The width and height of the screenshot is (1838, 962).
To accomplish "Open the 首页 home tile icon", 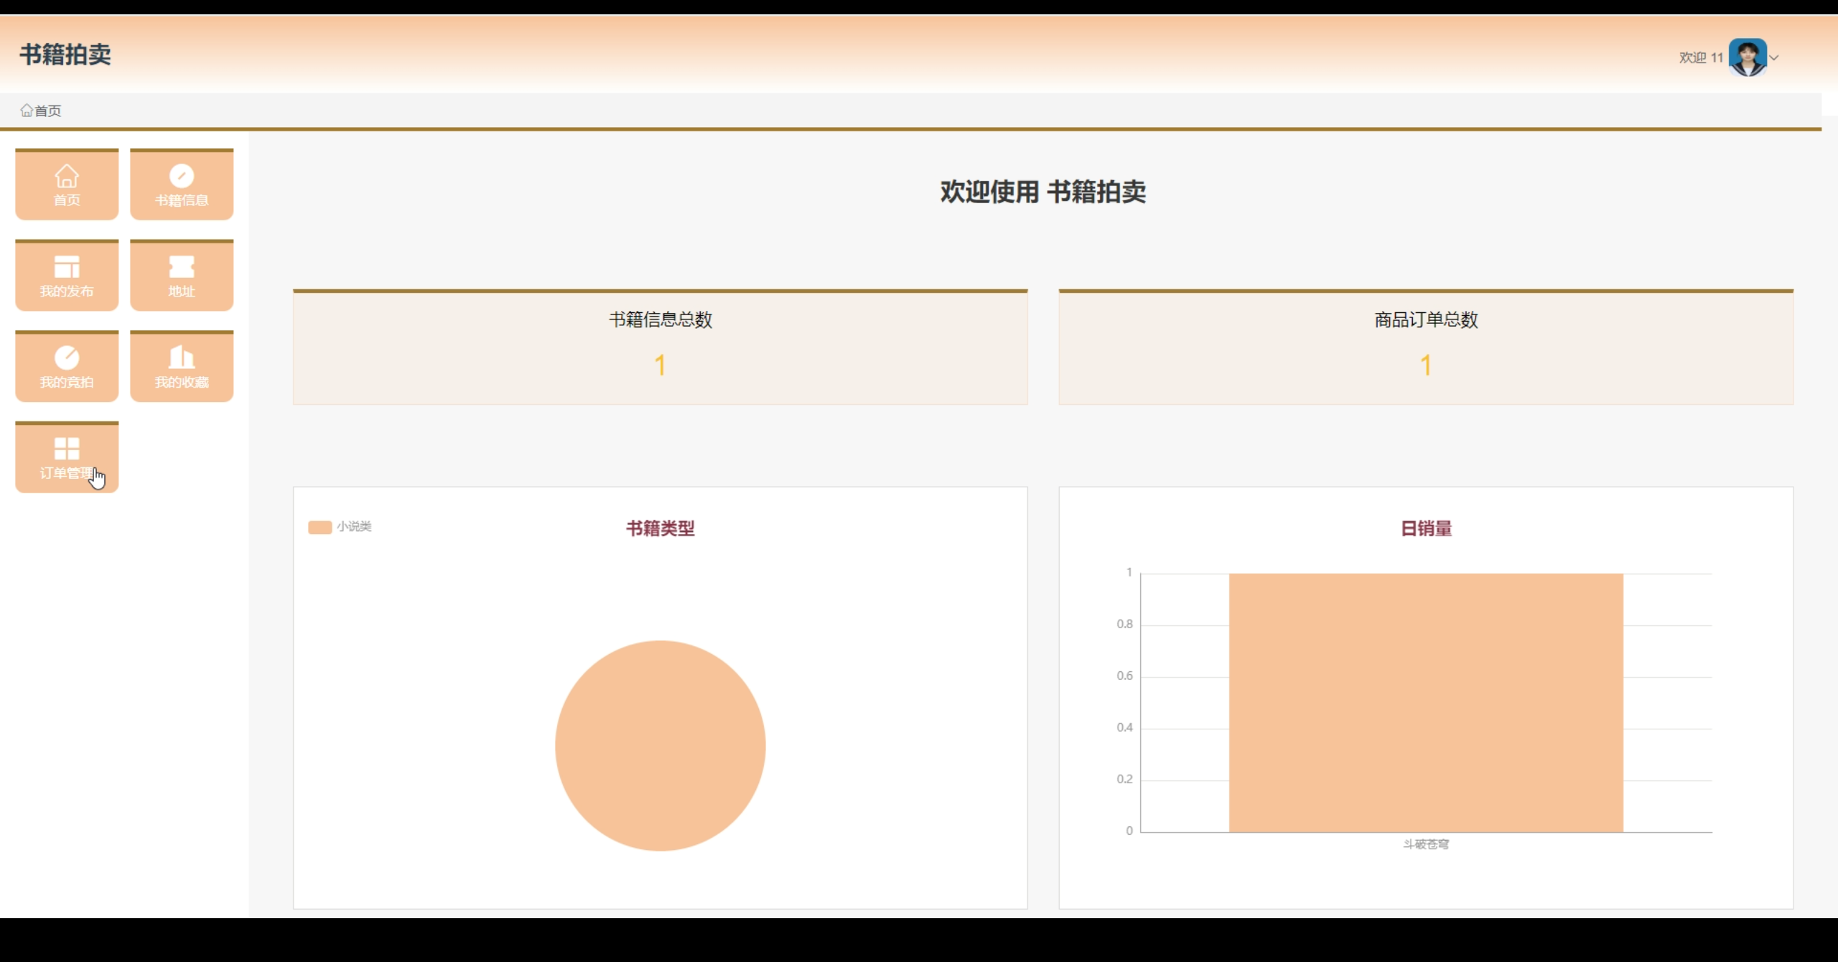I will tap(67, 177).
